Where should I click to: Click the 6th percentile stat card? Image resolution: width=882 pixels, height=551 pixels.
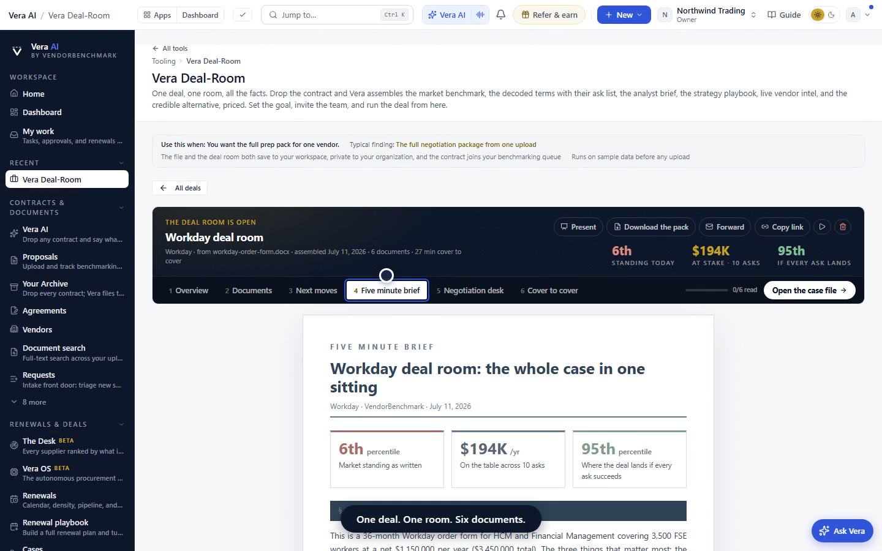click(387, 459)
